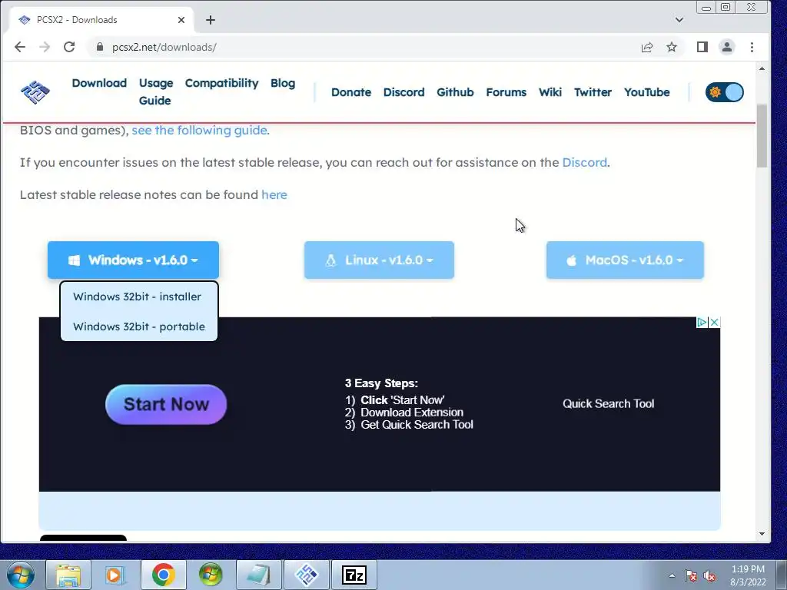Click the PCSX2 logo in the site header
Image resolution: width=787 pixels, height=590 pixels.
35,92
